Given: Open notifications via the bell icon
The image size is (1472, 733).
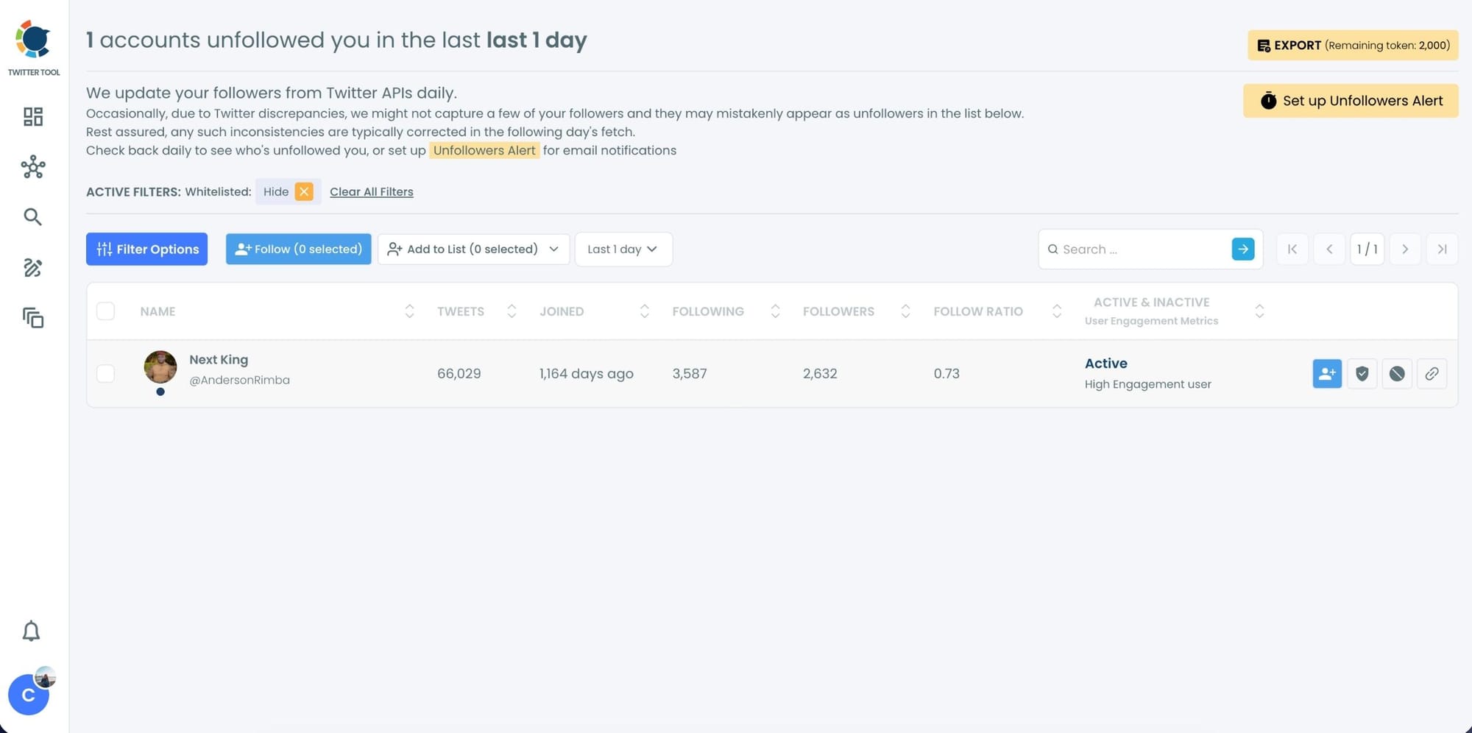Looking at the screenshot, I should [x=31, y=631].
